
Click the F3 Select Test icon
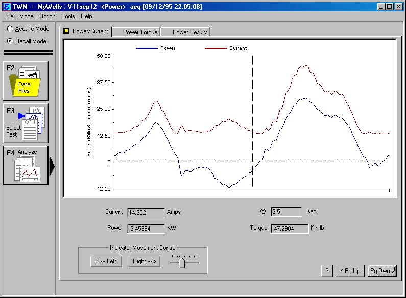click(x=26, y=123)
